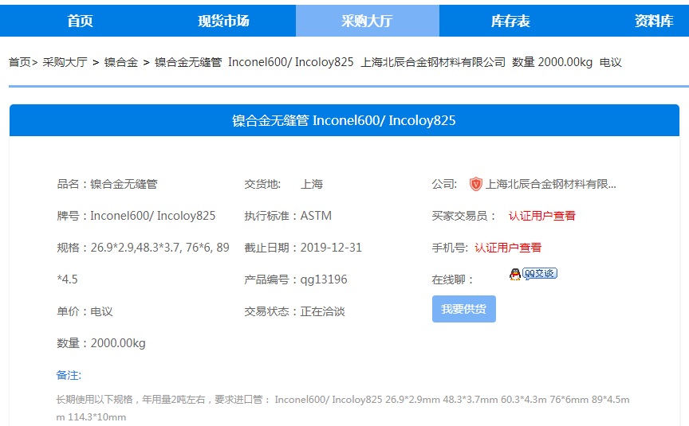Screen dimensions: 689x426
Task: Switch to the 现货市场 tab
Action: (x=223, y=21)
